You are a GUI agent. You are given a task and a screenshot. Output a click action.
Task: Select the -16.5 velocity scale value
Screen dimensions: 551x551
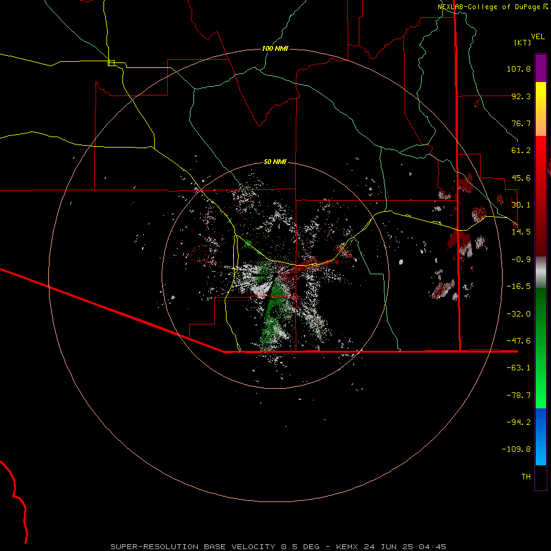[519, 287]
